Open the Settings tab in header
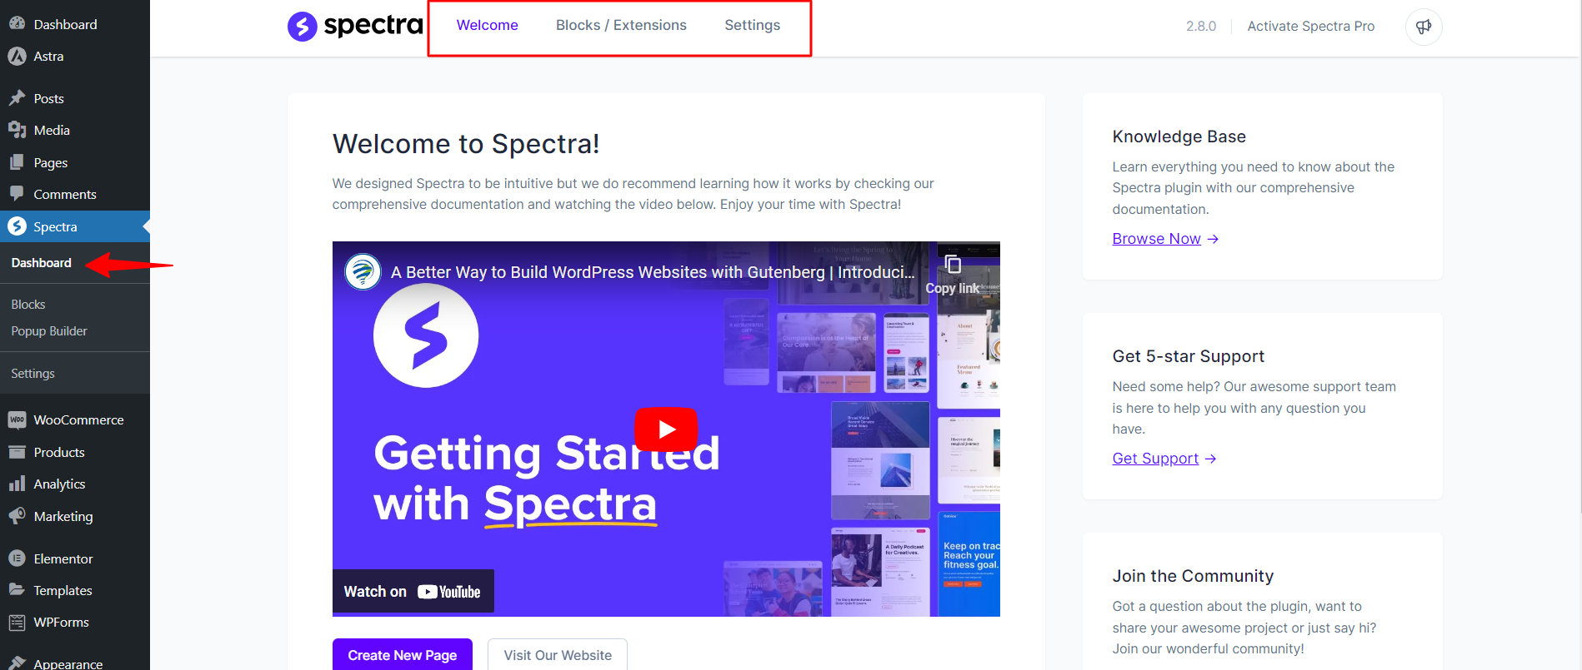The image size is (1582, 670). [x=753, y=25]
